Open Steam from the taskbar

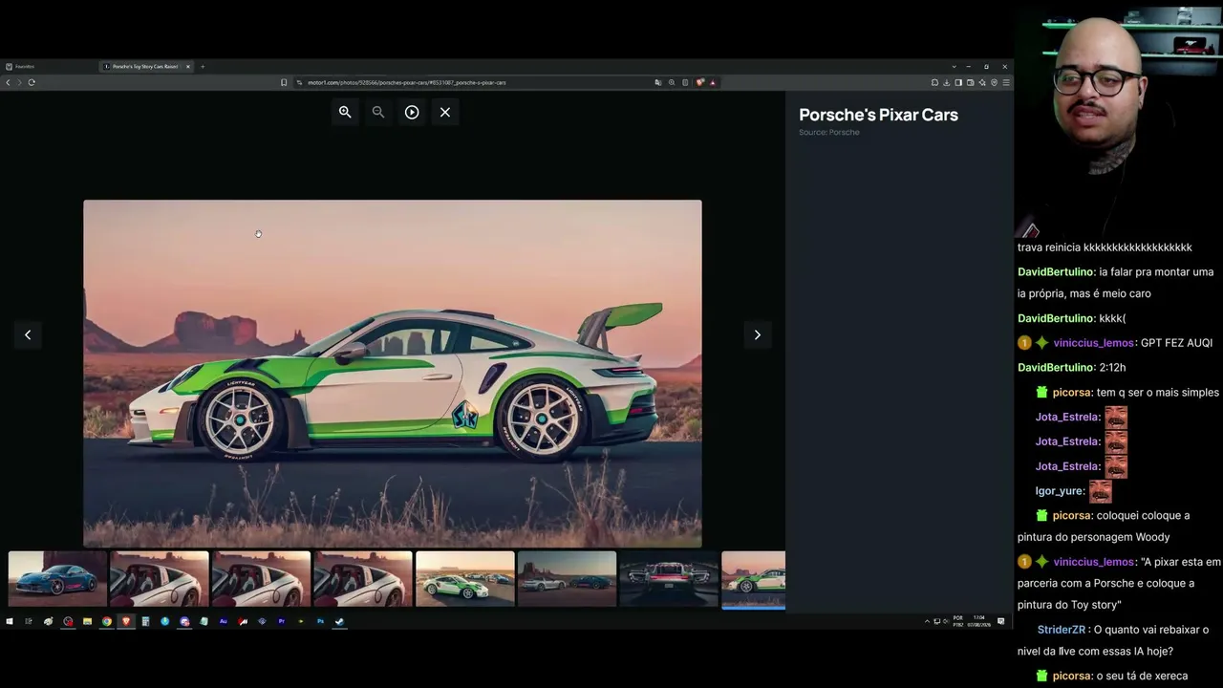click(x=340, y=621)
